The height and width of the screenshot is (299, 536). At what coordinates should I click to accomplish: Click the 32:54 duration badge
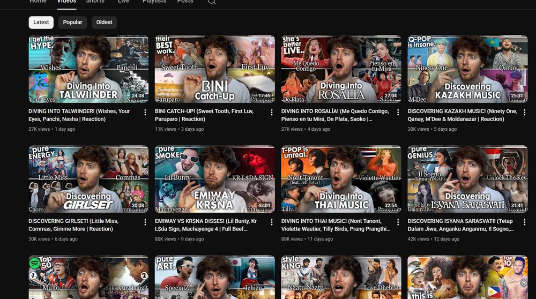point(391,206)
